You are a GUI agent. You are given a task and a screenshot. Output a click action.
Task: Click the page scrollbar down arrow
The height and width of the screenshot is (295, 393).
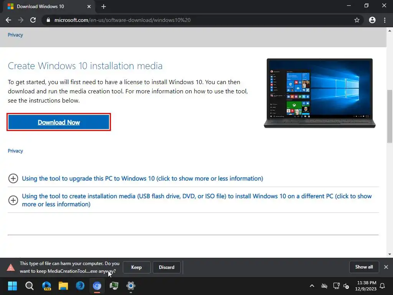click(x=390, y=254)
